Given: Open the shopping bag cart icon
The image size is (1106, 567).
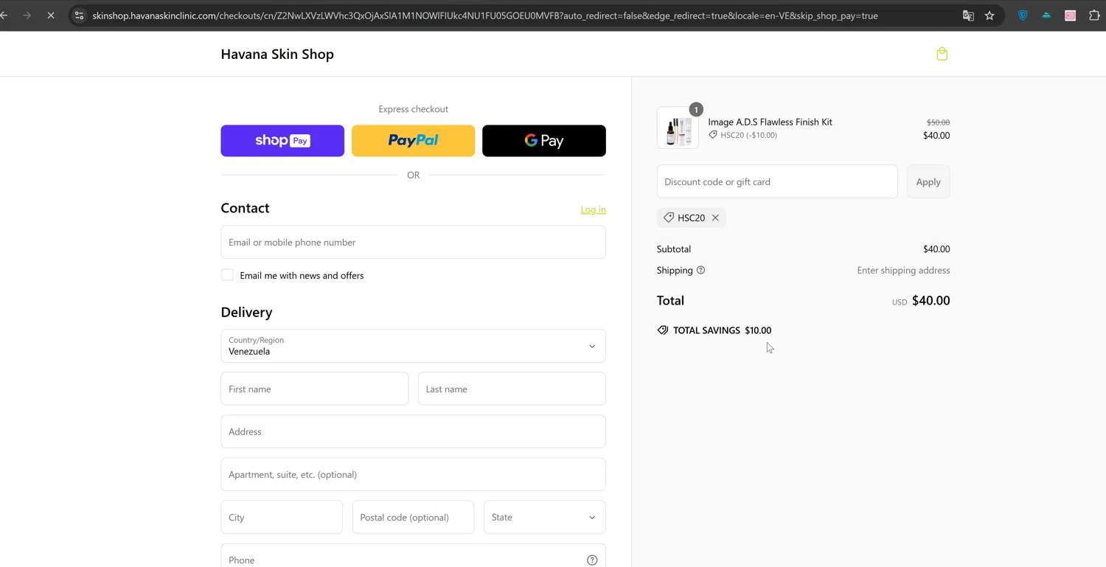Looking at the screenshot, I should [x=942, y=54].
